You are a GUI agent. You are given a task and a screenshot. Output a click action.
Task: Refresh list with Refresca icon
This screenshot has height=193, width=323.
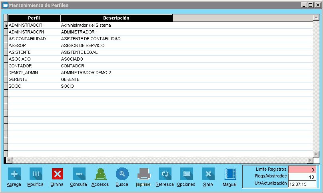click(x=165, y=174)
